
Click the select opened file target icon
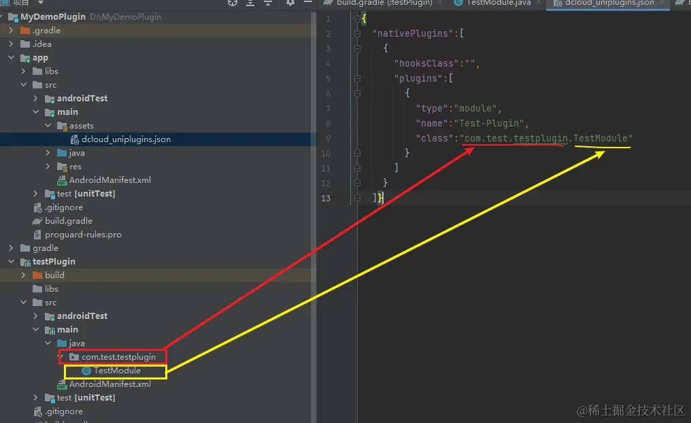[x=233, y=3]
